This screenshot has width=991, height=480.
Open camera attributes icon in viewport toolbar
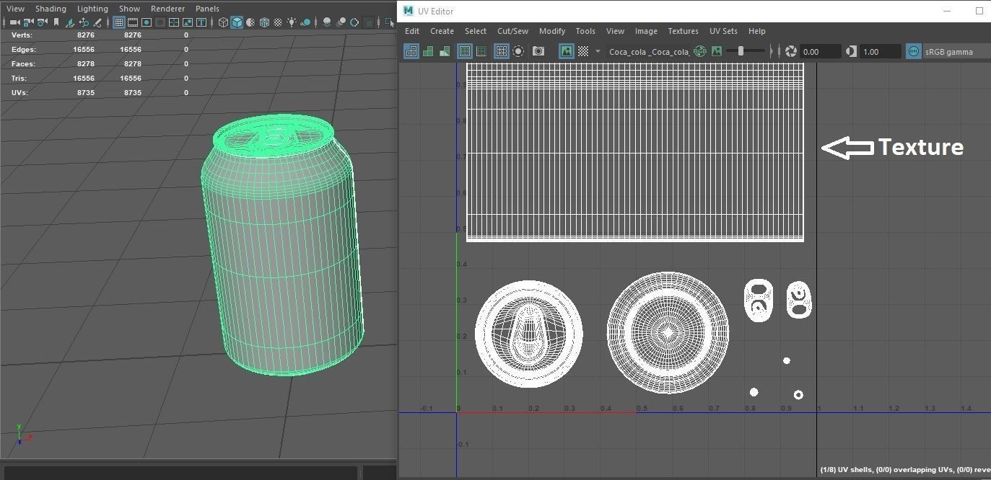(42, 22)
